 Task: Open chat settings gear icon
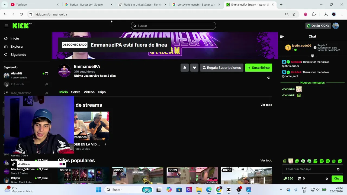coord(327,179)
